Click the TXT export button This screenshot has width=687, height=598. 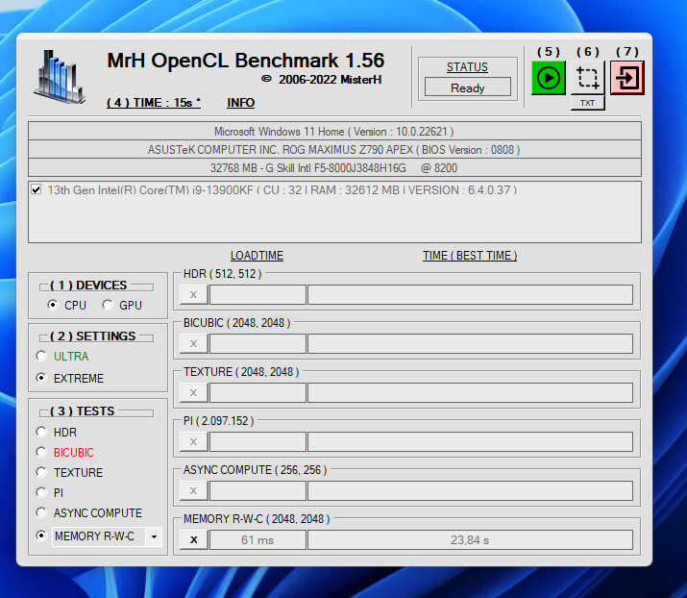click(x=587, y=103)
